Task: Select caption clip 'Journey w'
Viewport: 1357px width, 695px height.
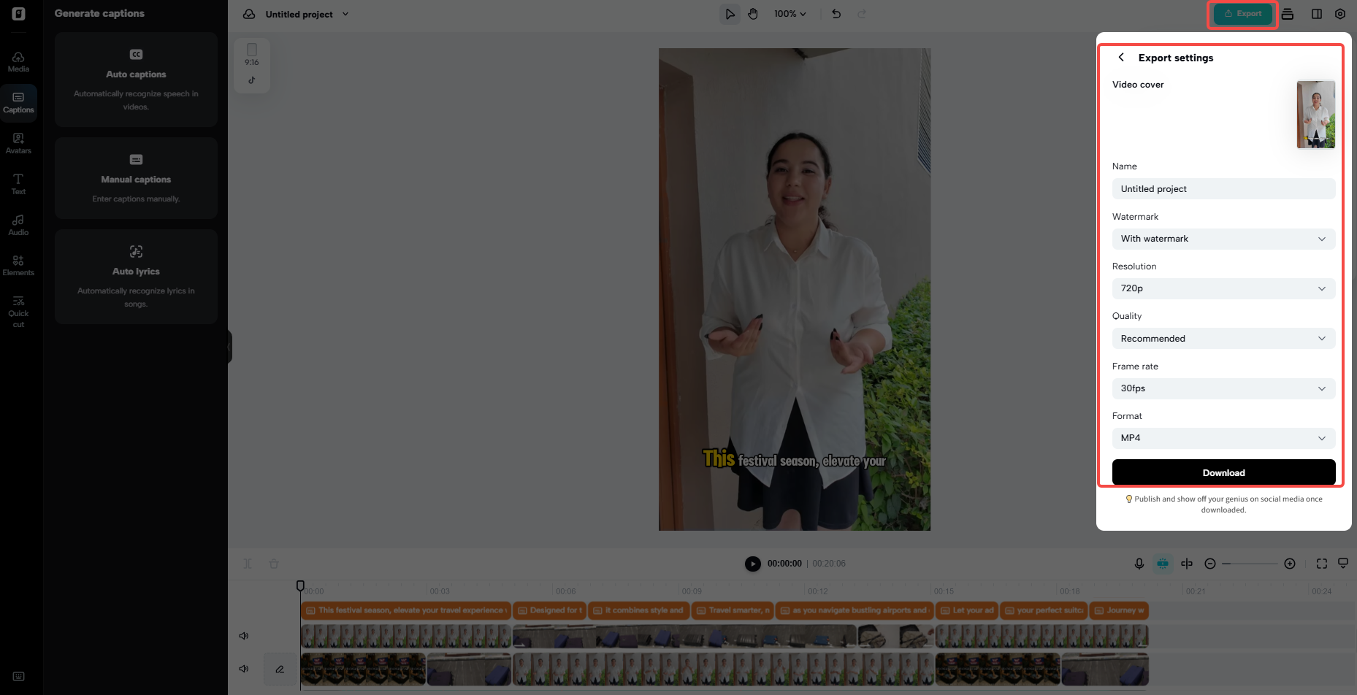Action: coord(1119,610)
